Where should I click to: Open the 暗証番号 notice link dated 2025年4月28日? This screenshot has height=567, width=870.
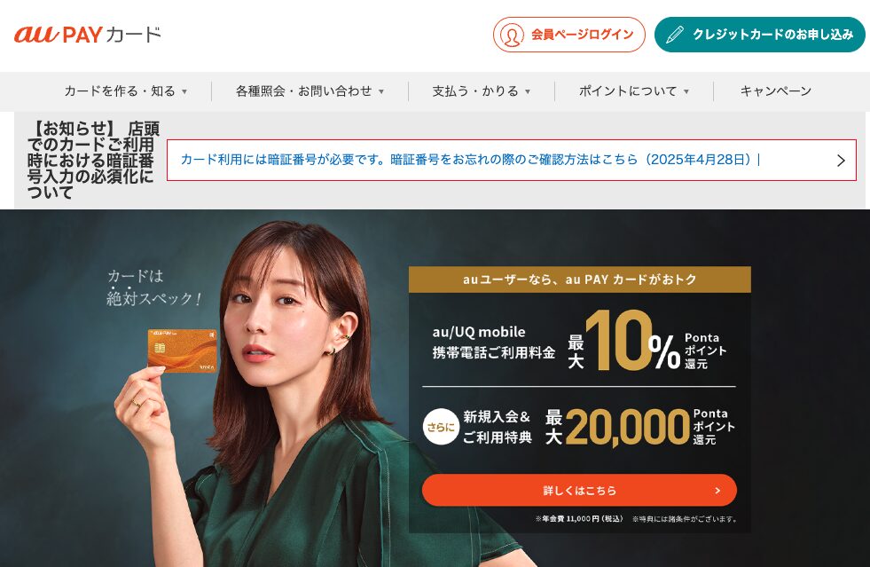click(470, 160)
